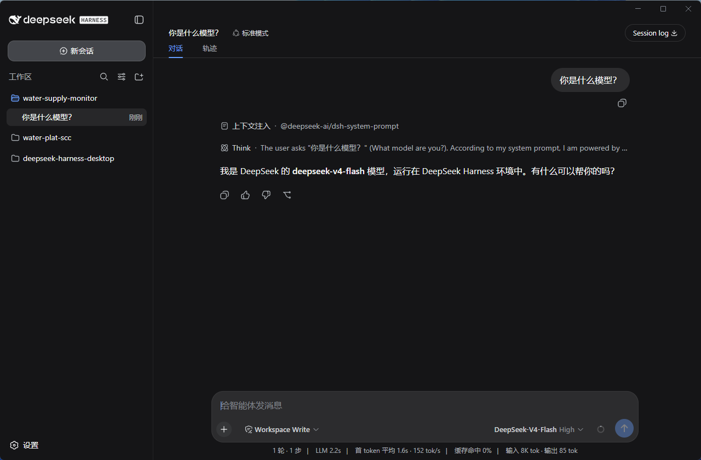Image resolution: width=701 pixels, height=460 pixels.
Task: Click the 工作区 section label
Action: tap(20, 77)
